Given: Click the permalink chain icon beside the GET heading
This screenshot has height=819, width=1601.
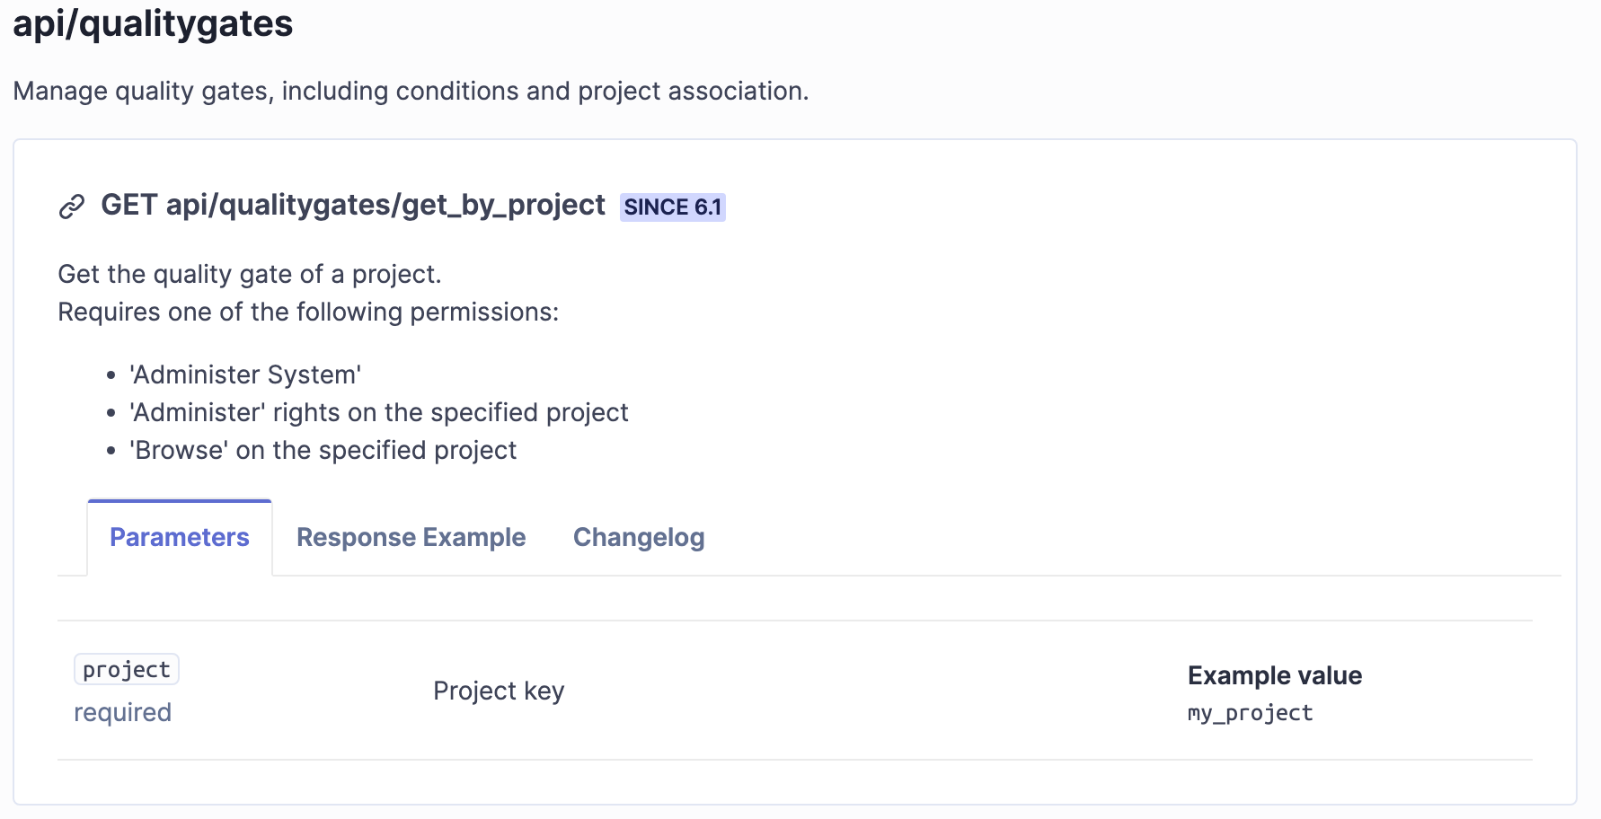Looking at the screenshot, I should (72, 207).
